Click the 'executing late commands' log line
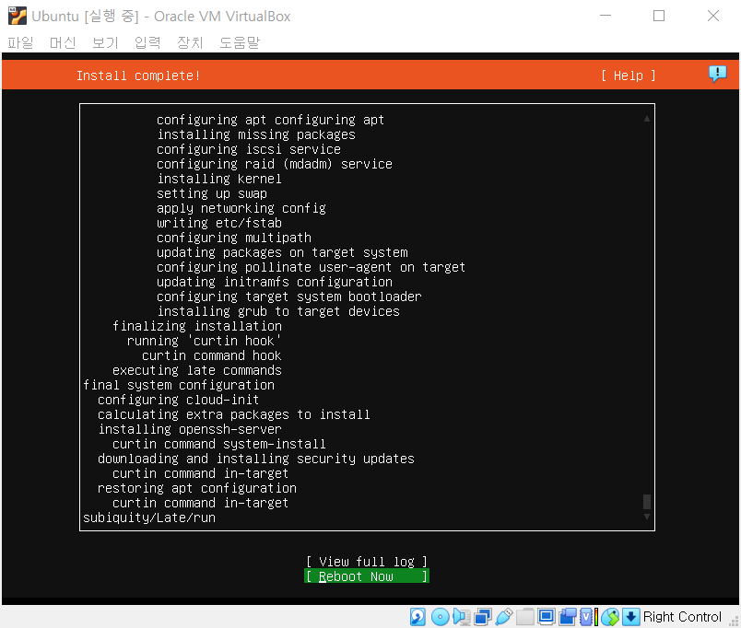741x628 pixels. [197, 370]
